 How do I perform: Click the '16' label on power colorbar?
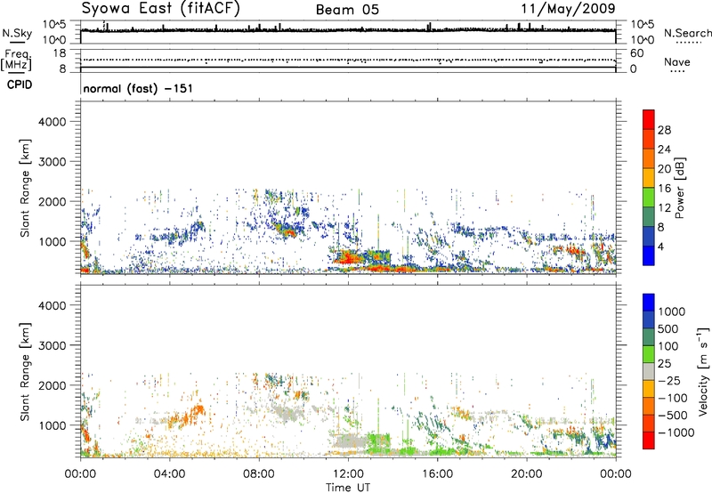pos(664,189)
